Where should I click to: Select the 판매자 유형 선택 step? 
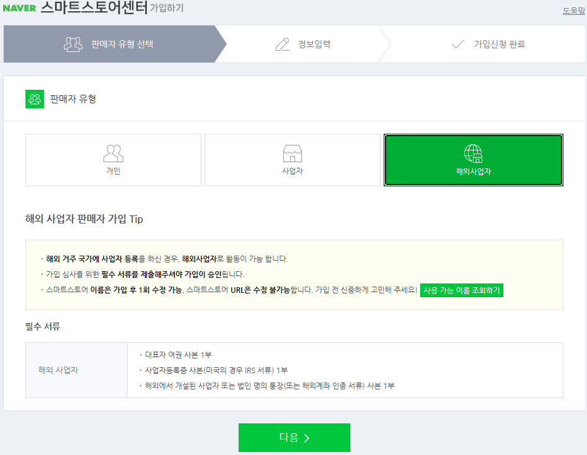[115, 44]
